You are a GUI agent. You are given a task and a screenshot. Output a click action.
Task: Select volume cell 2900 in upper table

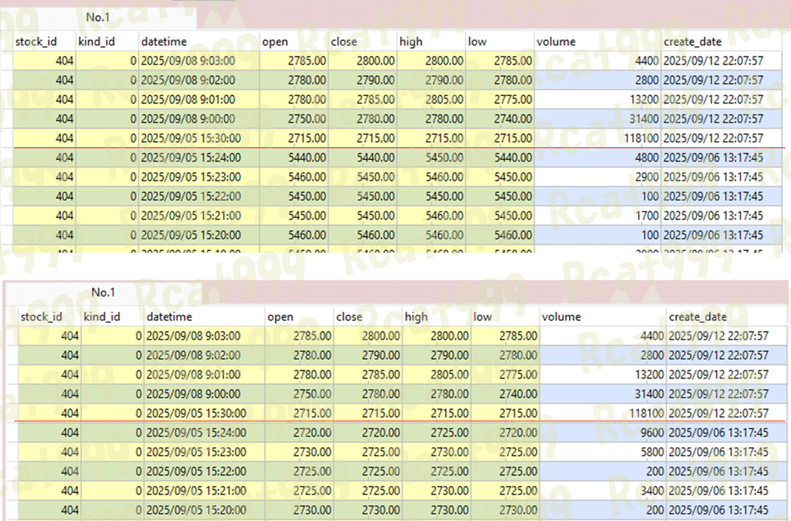click(x=597, y=177)
